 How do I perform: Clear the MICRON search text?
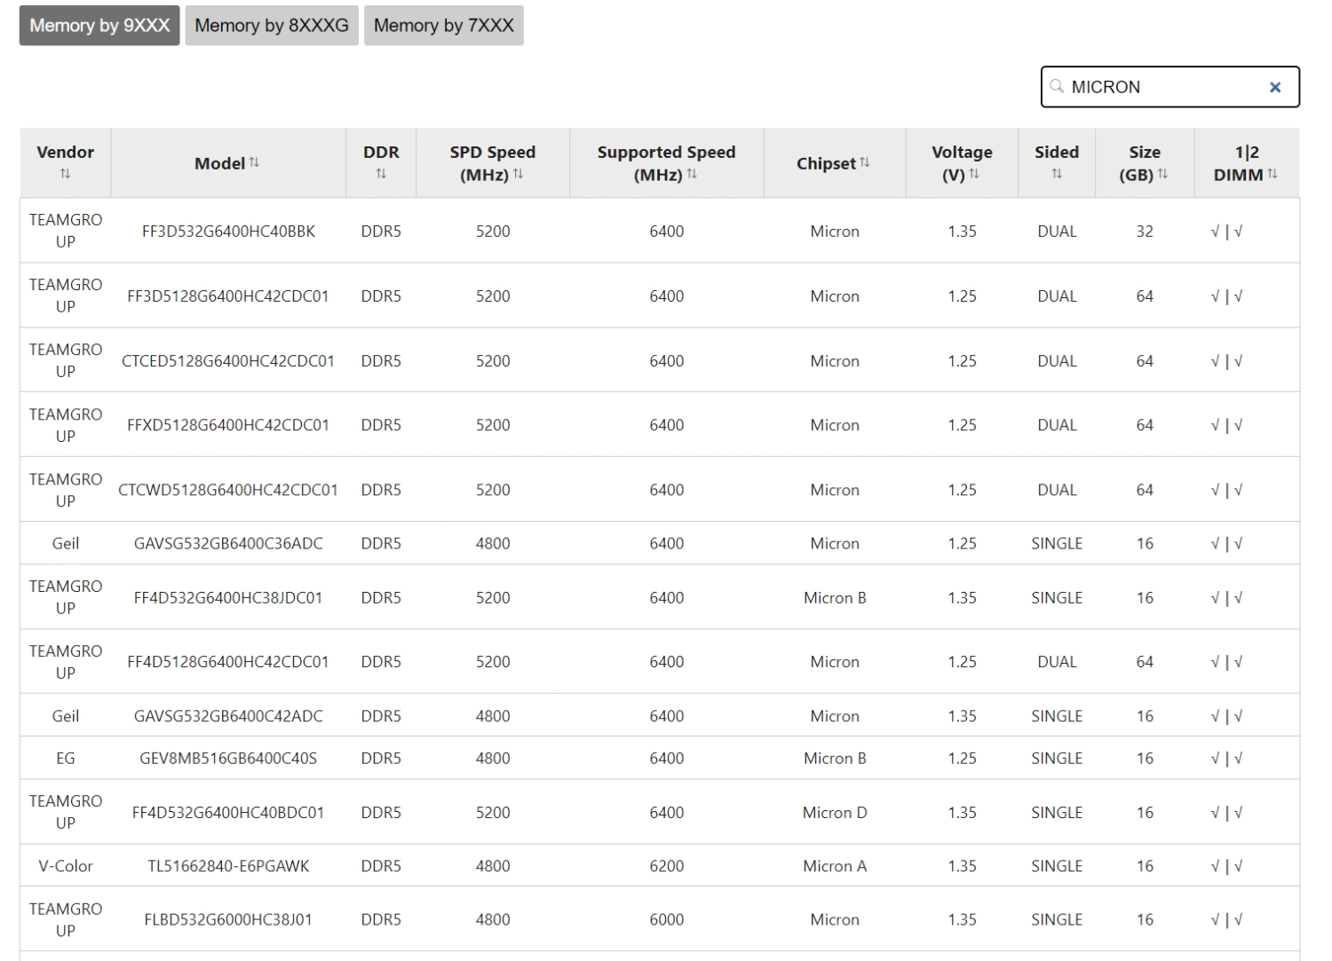coord(1275,87)
